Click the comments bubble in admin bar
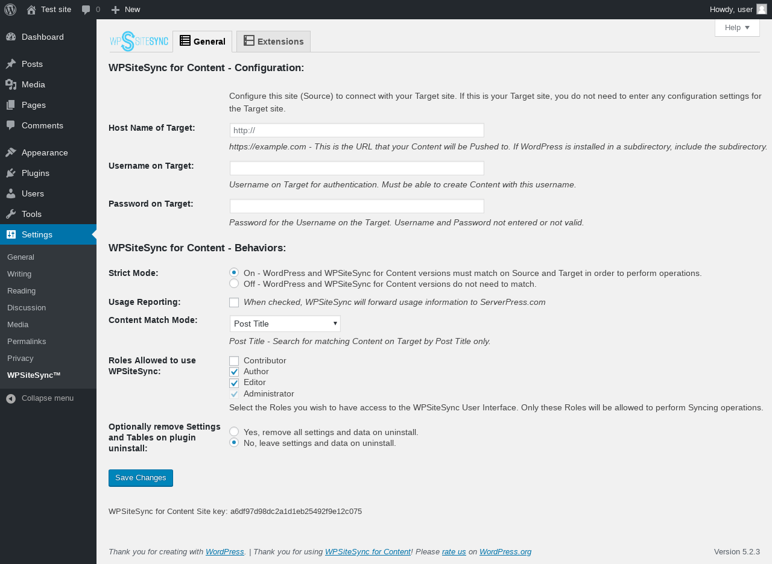This screenshot has width=772, height=564. (x=86, y=10)
